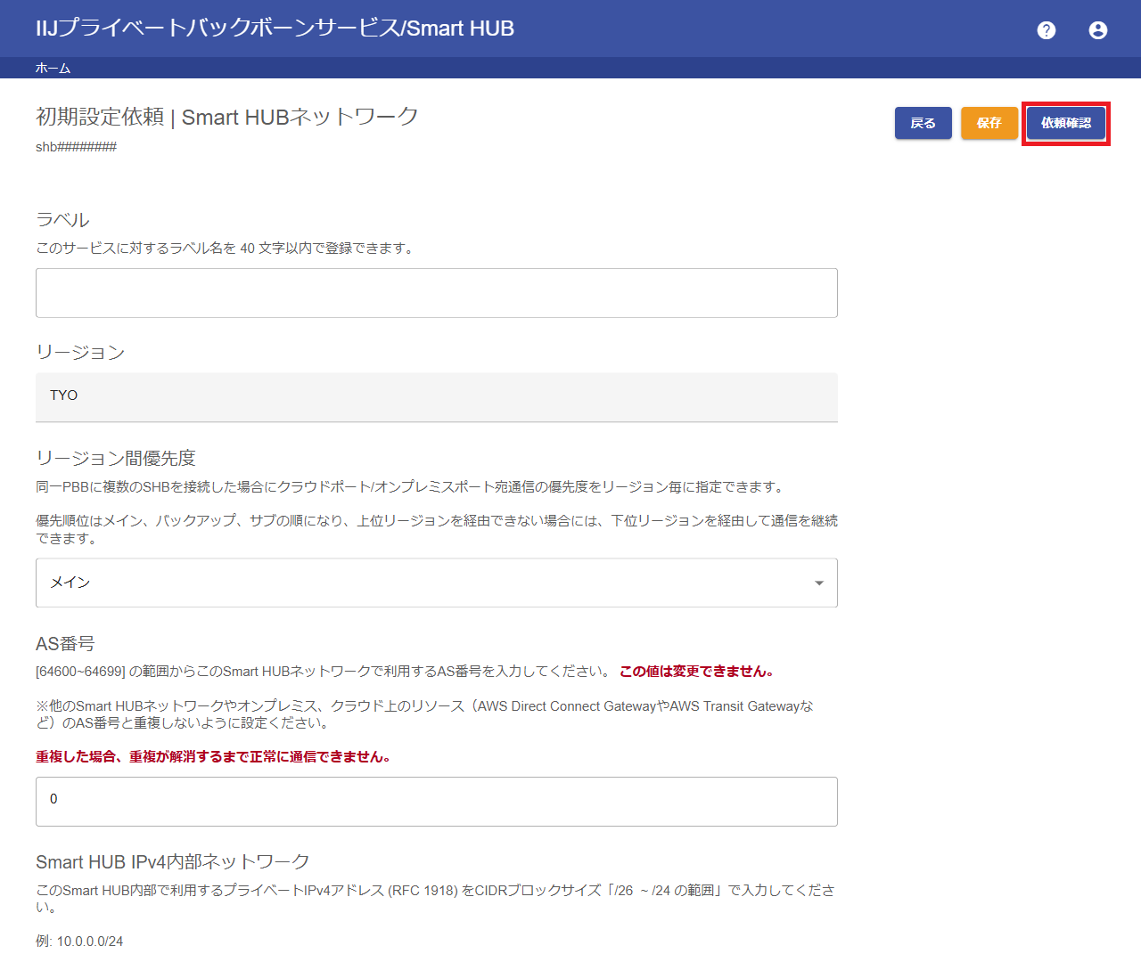Click the orange 保存 button
Image resolution: width=1141 pixels, height=962 pixels.
(989, 123)
